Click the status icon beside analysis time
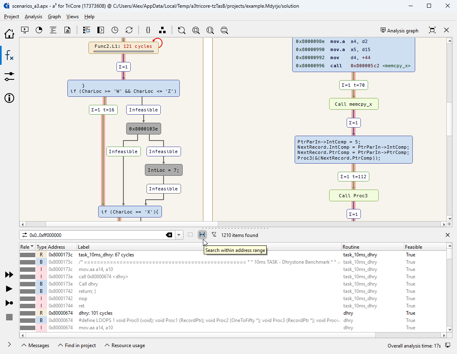 448,345
